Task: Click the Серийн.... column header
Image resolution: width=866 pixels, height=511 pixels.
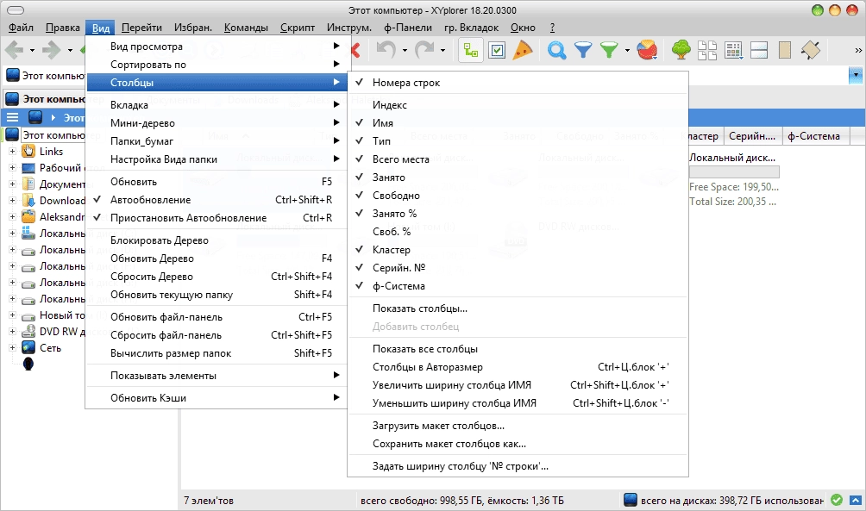Action: click(x=751, y=136)
